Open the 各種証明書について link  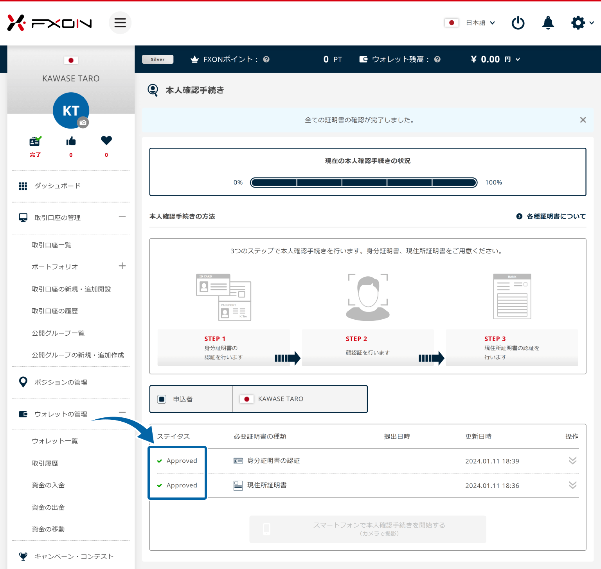click(551, 217)
